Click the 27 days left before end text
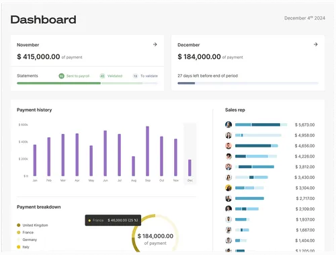Viewport: 336px width, 255px height. point(208,76)
